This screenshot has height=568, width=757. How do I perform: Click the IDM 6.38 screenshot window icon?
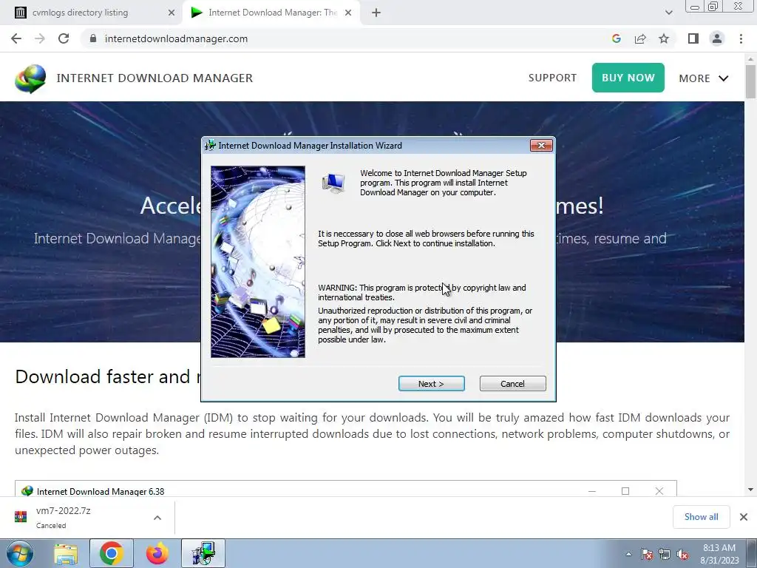point(27,491)
